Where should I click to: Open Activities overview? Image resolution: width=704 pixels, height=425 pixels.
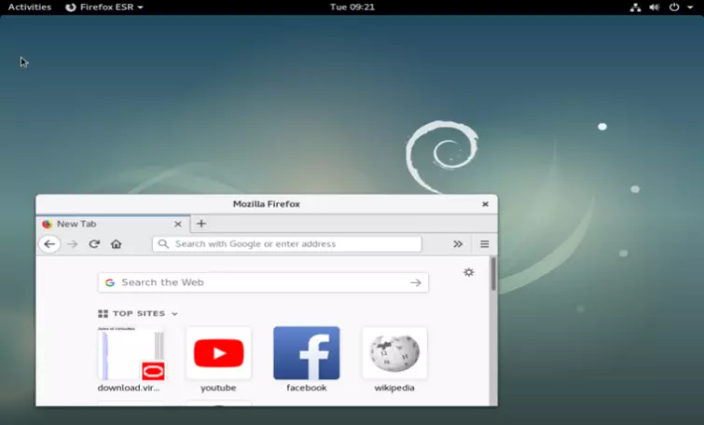tap(30, 7)
